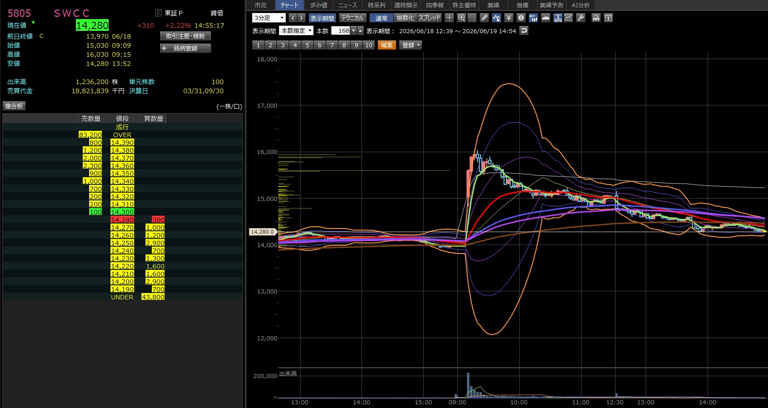Select chart preset 1
768x408 pixels.
258,45
